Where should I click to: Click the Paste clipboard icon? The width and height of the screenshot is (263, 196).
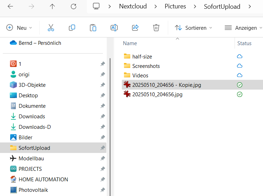[x=93, y=28]
